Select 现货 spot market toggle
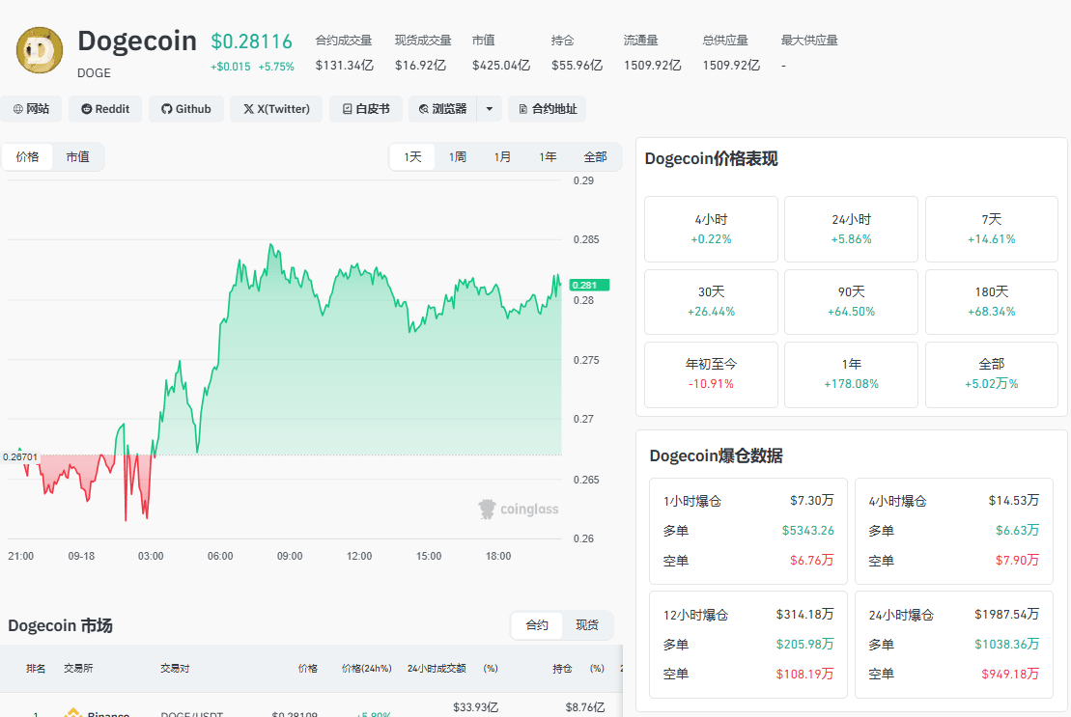Screen dimensions: 1071x717 (x=587, y=625)
